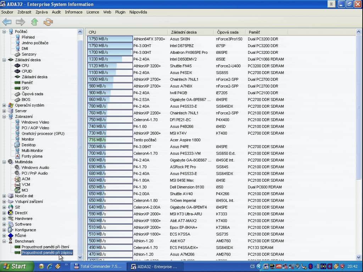Click the green 716 MB/s bar
Image resolution: width=363 pixels, height=272 pixels.
click(x=110, y=140)
